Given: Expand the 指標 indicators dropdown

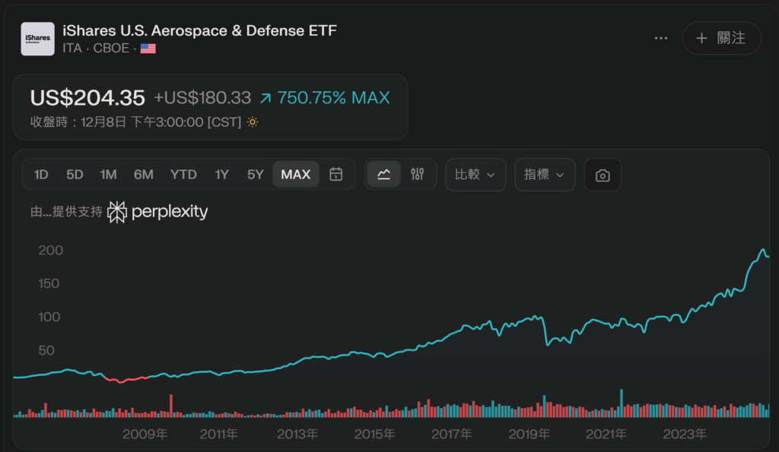Looking at the screenshot, I should coord(545,174).
